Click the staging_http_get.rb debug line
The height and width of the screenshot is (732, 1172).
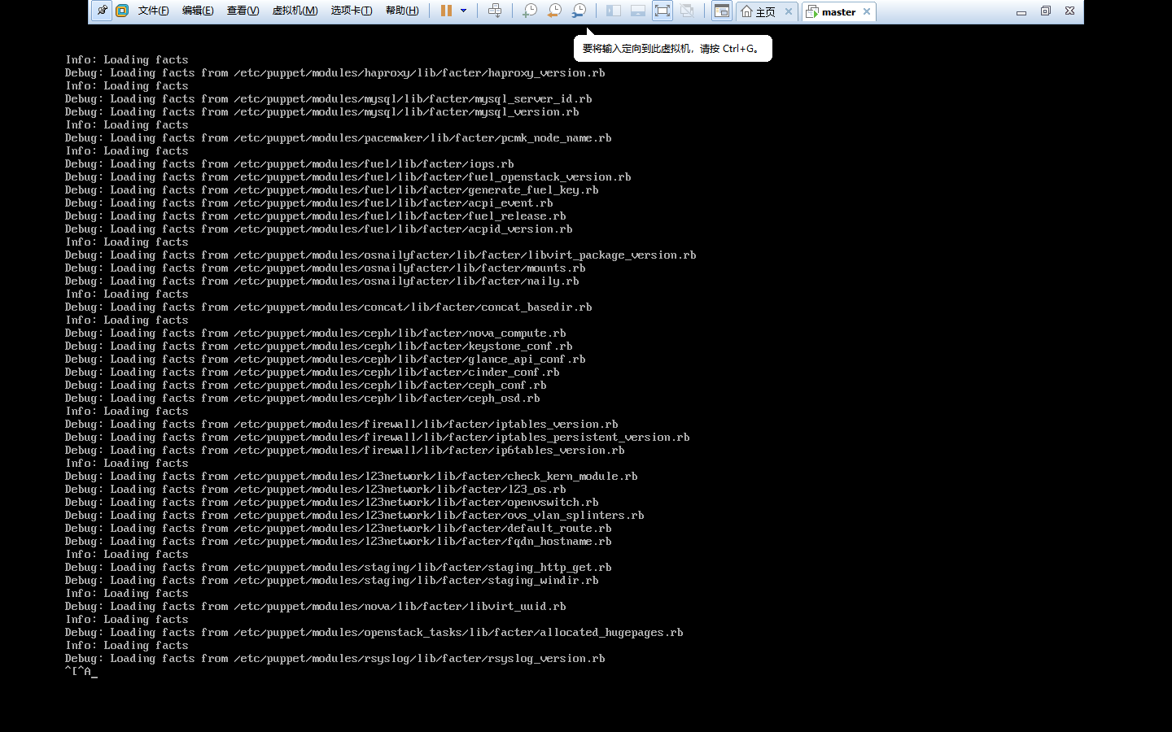point(339,568)
